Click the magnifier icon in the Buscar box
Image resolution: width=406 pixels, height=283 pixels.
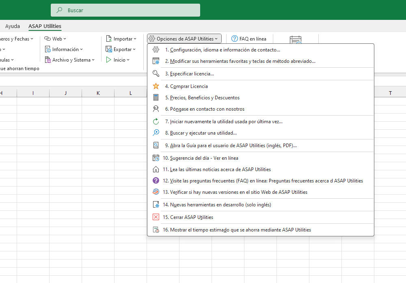tap(59, 10)
